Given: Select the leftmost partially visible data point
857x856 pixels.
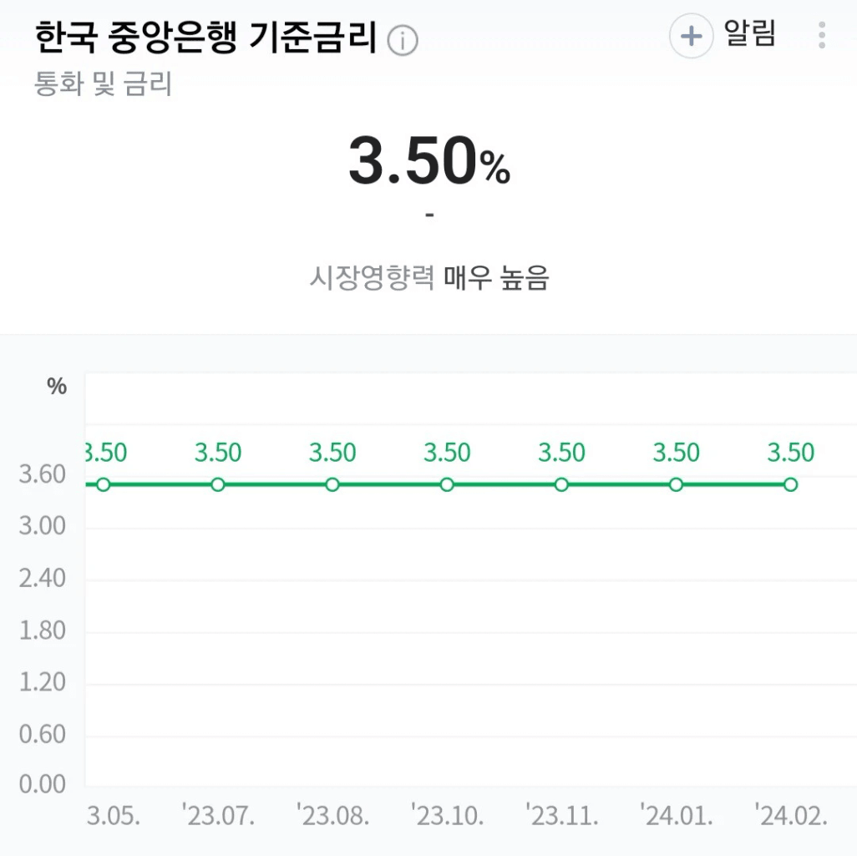Looking at the screenshot, I should tap(104, 484).
